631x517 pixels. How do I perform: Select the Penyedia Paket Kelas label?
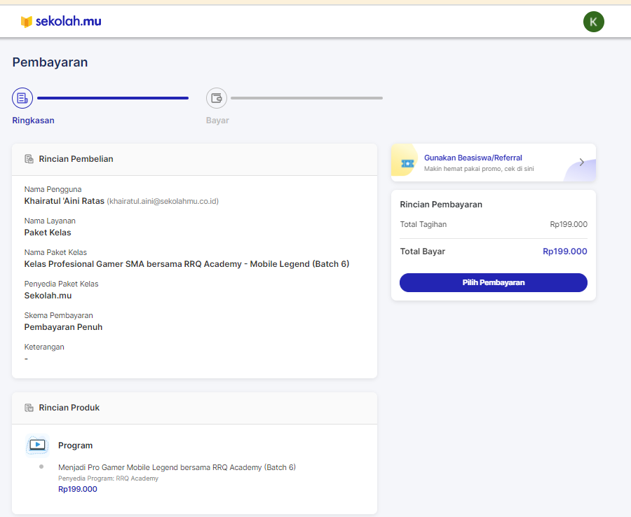[61, 284]
